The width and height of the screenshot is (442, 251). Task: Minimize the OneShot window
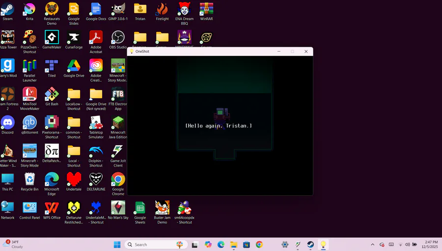click(279, 51)
